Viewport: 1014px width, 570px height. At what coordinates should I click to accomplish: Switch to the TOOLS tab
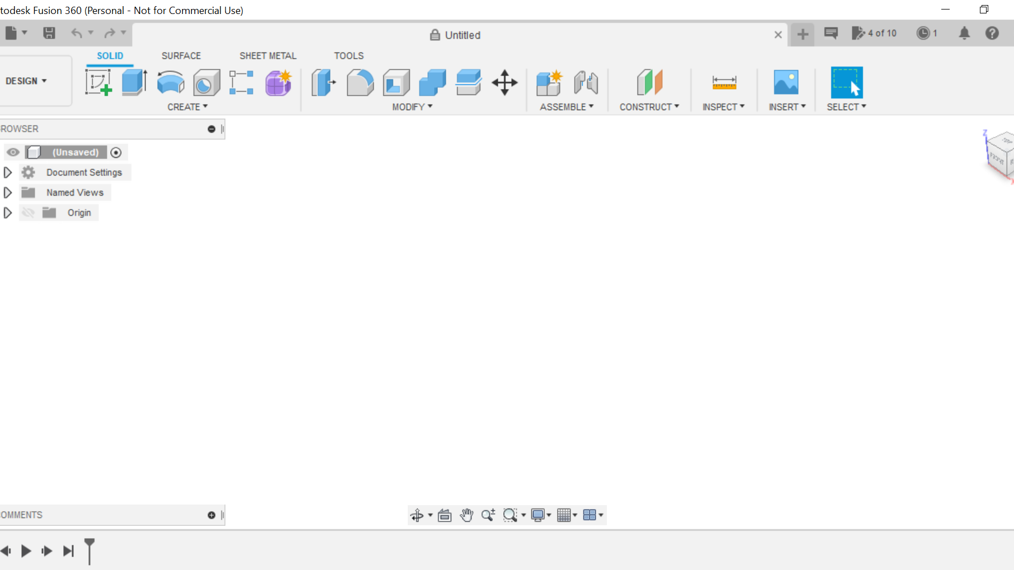(x=349, y=56)
